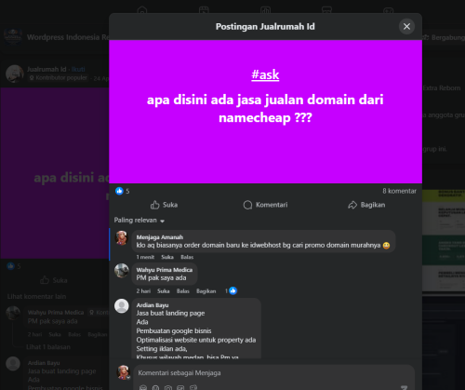Reply to Wahyu Prima Medica's comment with Balas
The height and width of the screenshot is (390, 465).
[x=183, y=291]
